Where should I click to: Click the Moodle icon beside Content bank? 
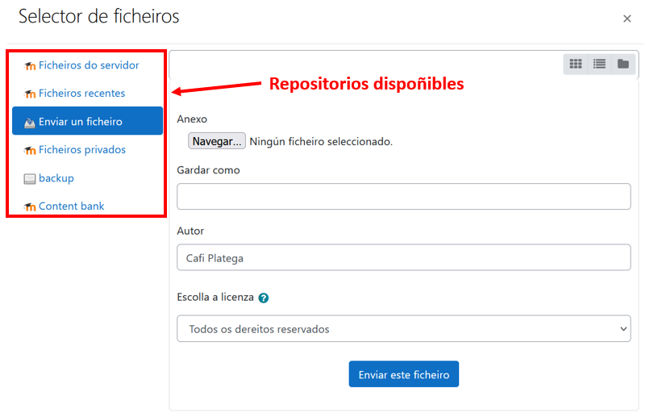coord(30,206)
